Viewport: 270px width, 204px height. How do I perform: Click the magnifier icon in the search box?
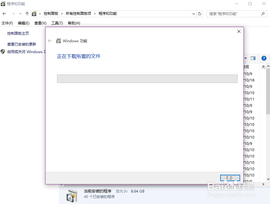pos(262,14)
